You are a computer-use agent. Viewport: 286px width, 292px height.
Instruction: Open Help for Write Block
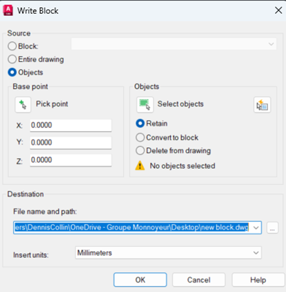[258, 280]
